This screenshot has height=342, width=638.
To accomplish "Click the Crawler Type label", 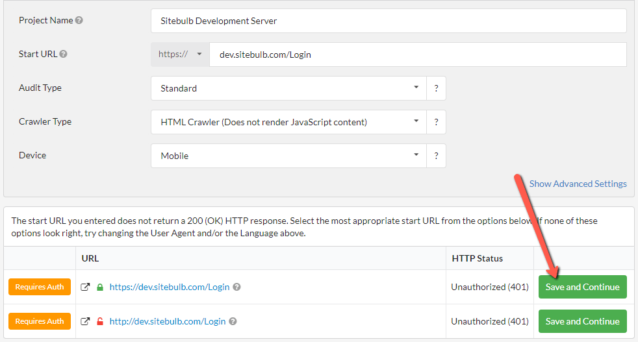I will 45,121.
